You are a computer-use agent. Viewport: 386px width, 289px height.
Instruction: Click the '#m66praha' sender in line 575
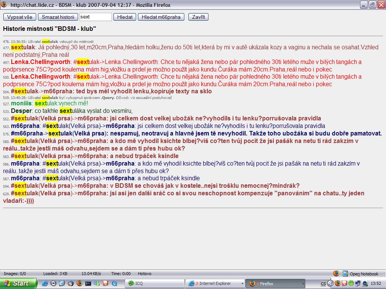click(x=27, y=134)
